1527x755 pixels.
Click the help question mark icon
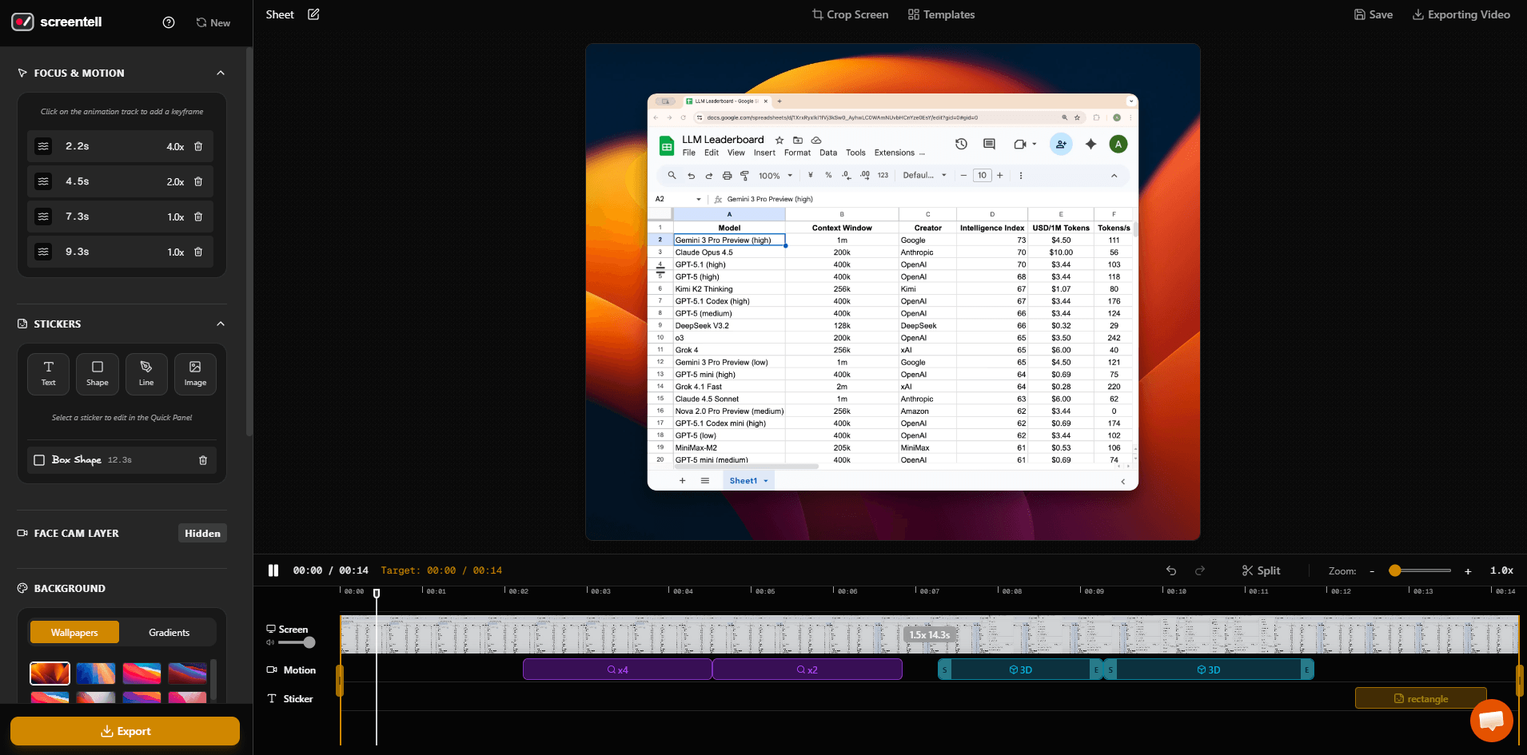tap(169, 22)
